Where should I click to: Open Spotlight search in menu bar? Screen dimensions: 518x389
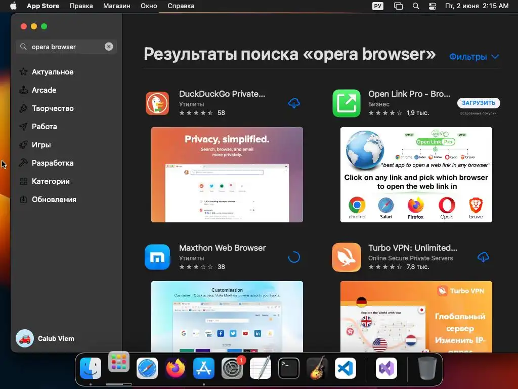pos(416,6)
